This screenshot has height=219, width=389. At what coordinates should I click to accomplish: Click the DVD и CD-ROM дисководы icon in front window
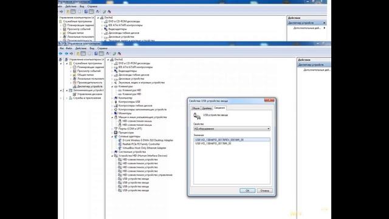tap(116, 63)
